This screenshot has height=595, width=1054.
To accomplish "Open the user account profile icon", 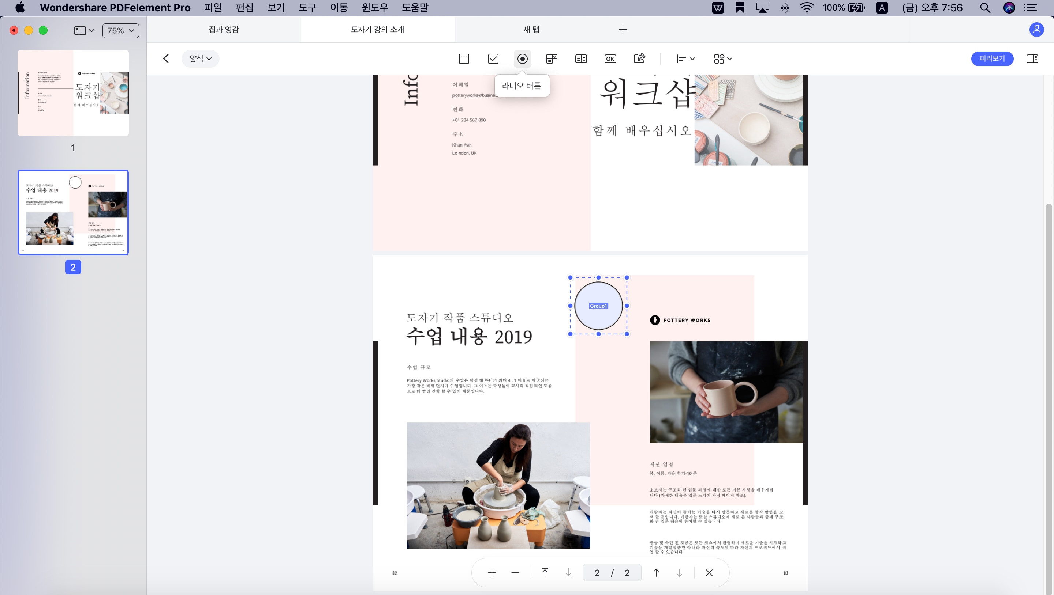I will point(1036,30).
